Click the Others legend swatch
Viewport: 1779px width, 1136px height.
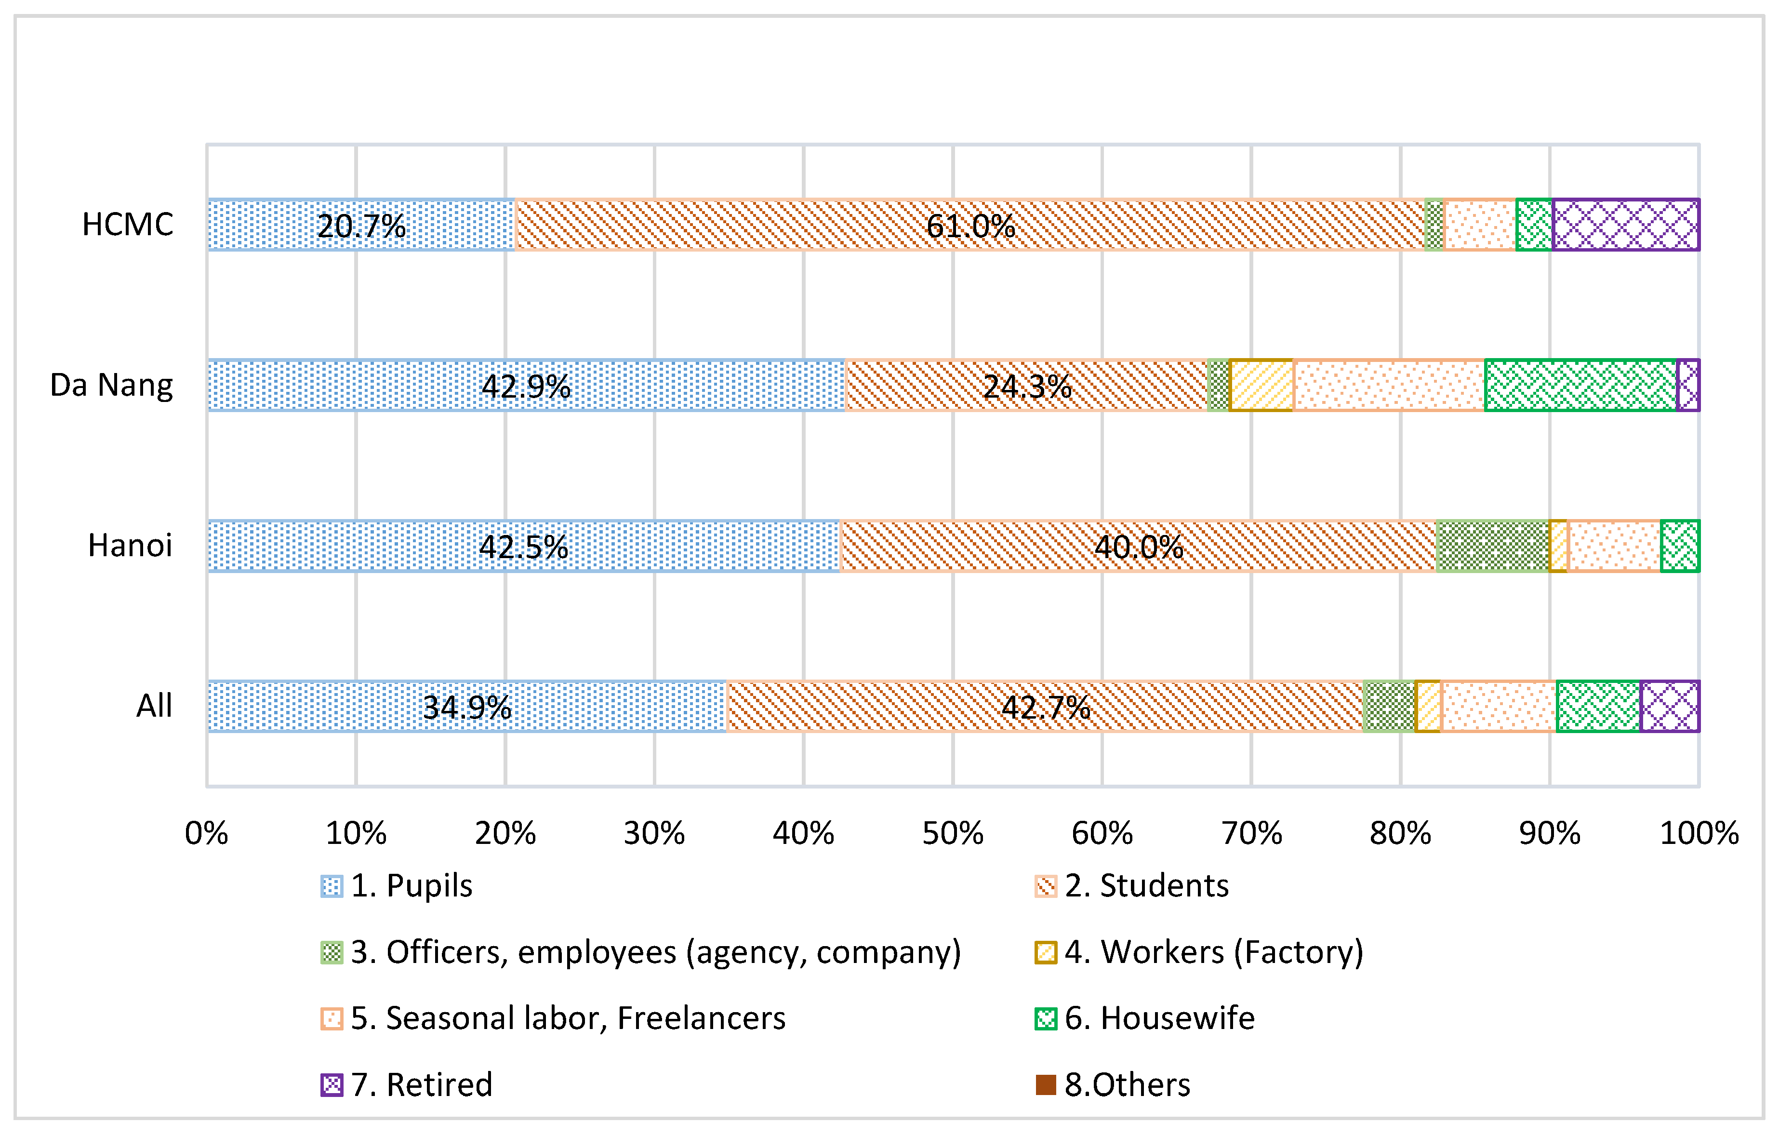(x=1046, y=1085)
